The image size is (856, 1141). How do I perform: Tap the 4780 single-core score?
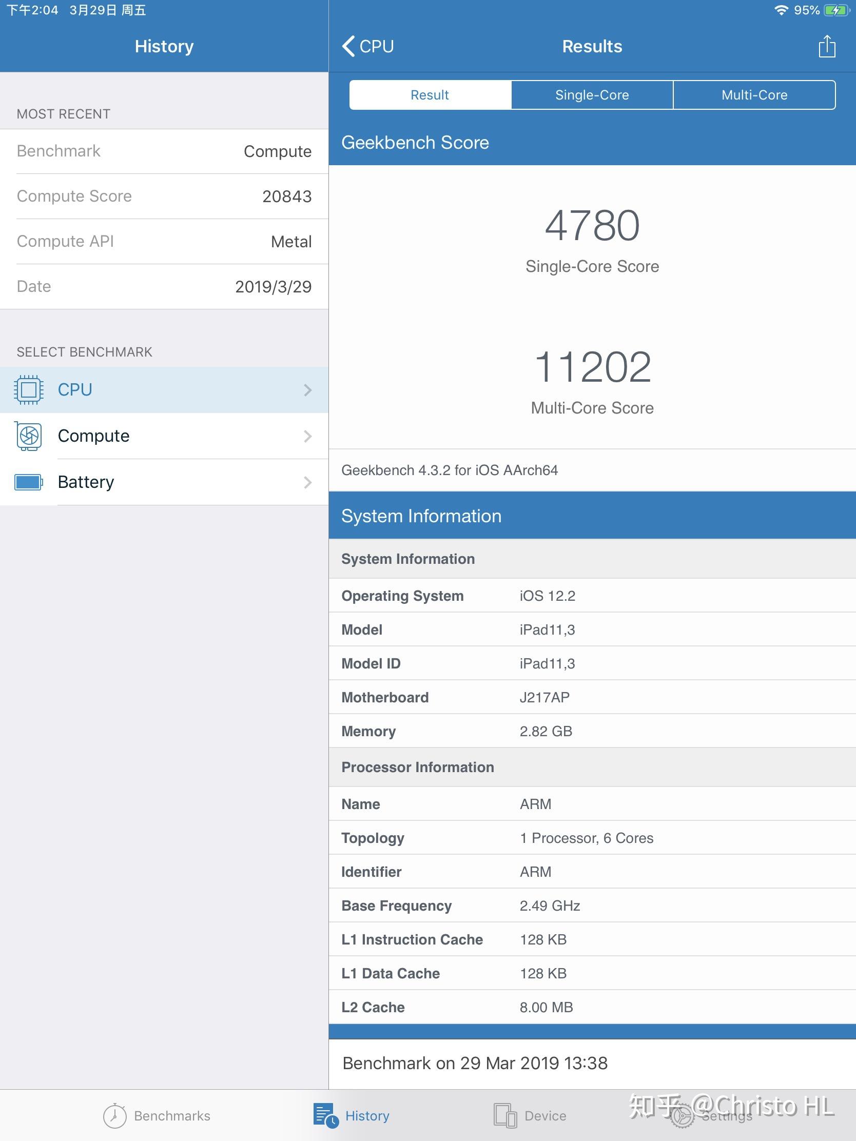click(592, 225)
